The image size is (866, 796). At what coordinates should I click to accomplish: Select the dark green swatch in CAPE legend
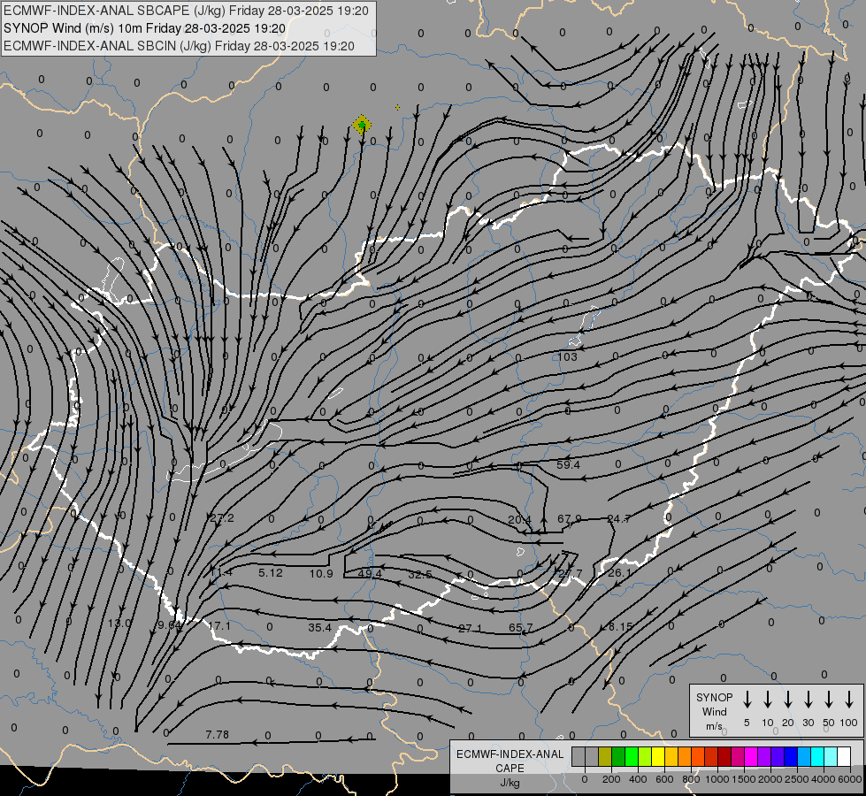click(618, 756)
